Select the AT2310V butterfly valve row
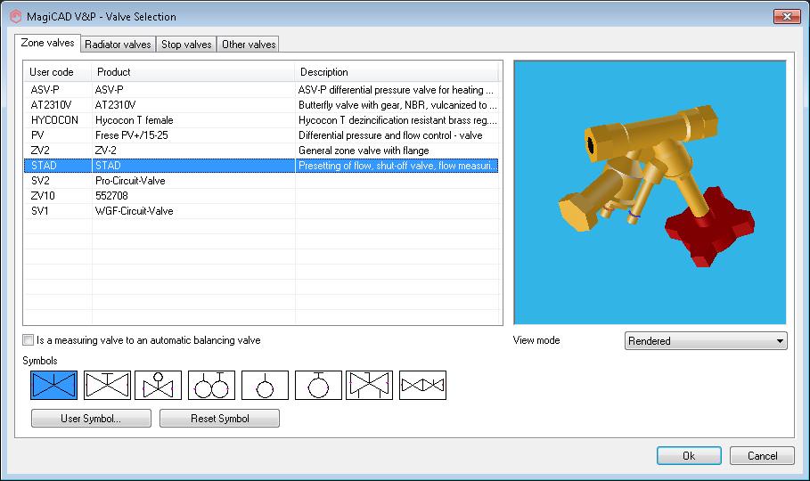This screenshot has width=810, height=481. 261,105
